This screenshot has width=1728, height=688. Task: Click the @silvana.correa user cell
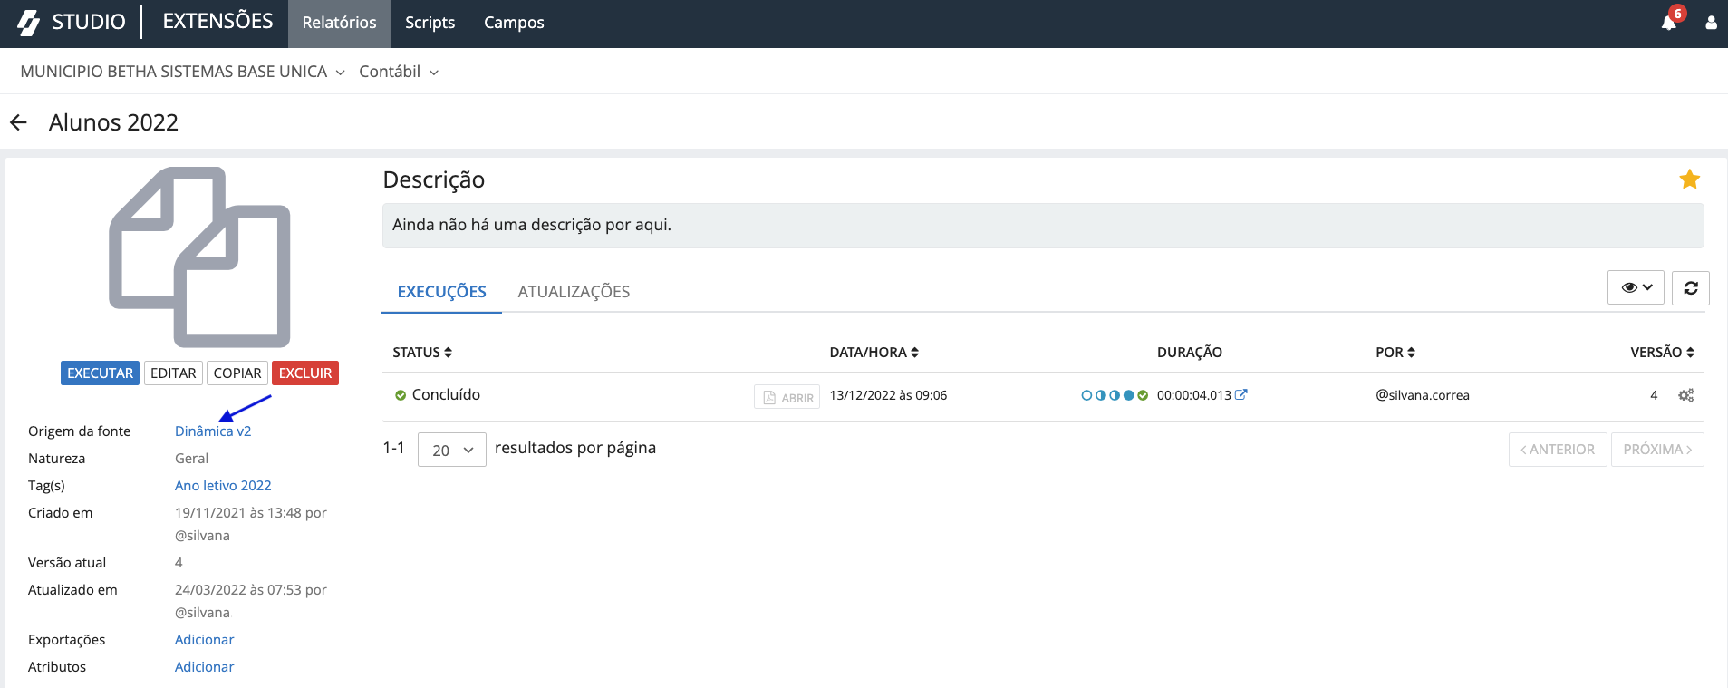tap(1423, 395)
